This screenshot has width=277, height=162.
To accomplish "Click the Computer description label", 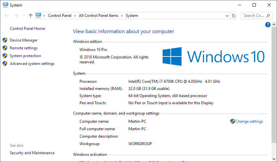I will click(99, 136).
